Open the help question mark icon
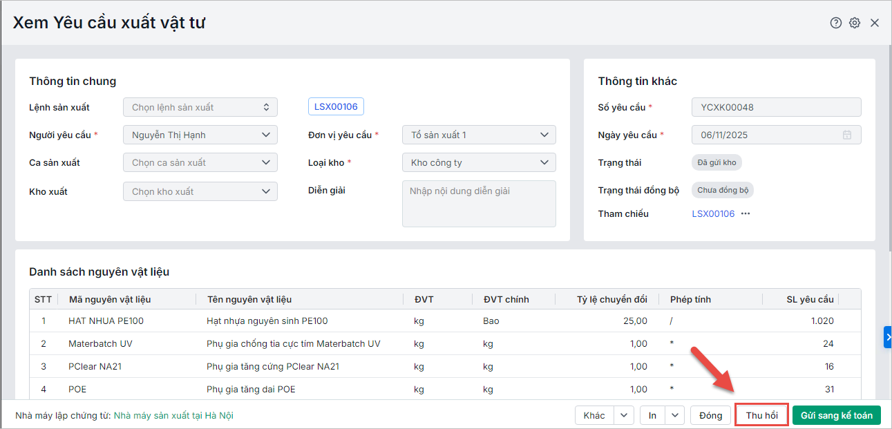Screen dimensions: 892x429 tap(836, 23)
